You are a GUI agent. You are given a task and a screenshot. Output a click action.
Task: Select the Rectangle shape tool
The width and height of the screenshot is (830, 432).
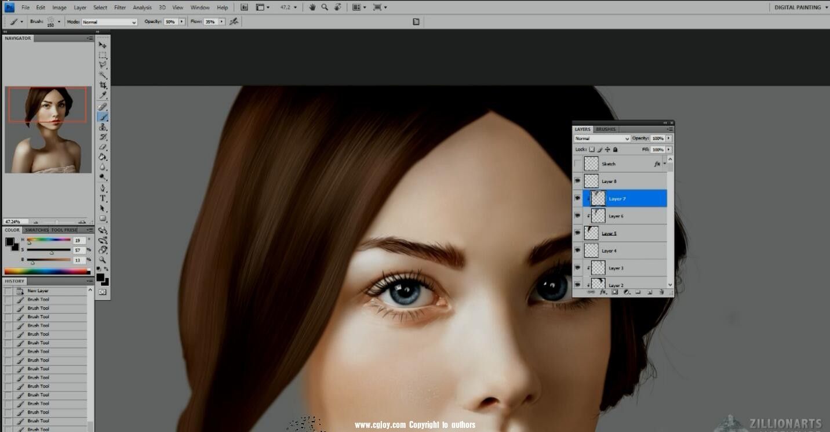coord(103,218)
